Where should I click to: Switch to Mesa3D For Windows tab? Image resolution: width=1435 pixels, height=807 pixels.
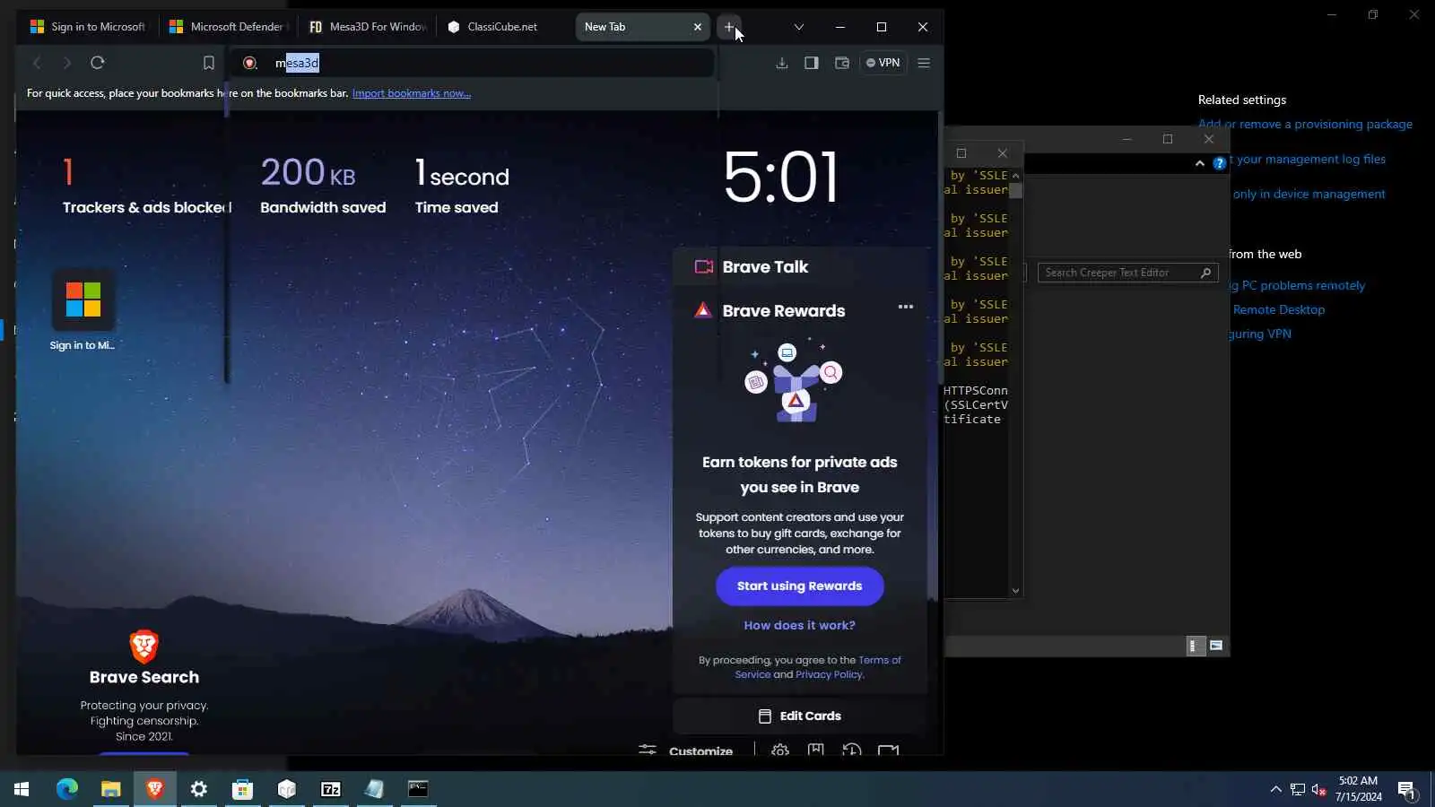tap(368, 27)
